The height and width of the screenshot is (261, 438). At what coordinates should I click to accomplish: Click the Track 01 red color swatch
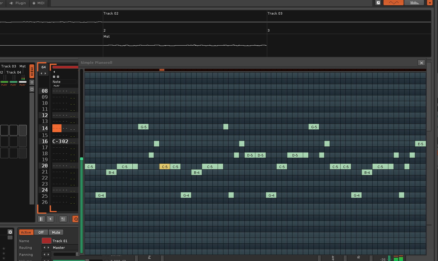(46, 241)
